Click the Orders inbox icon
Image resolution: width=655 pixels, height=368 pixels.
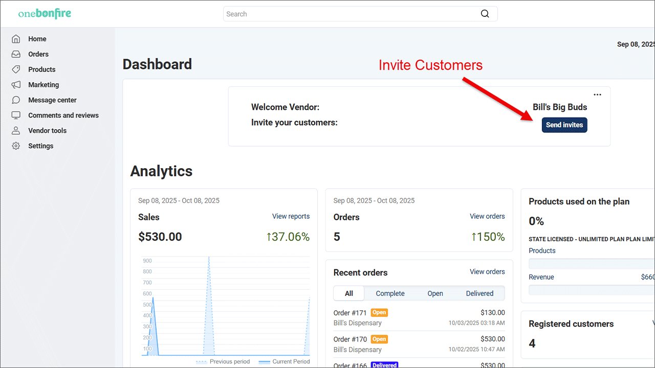point(16,54)
